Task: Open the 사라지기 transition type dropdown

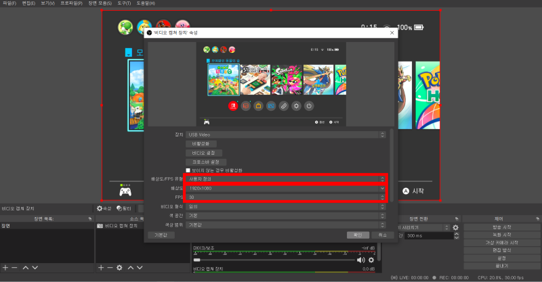Action: point(423,227)
